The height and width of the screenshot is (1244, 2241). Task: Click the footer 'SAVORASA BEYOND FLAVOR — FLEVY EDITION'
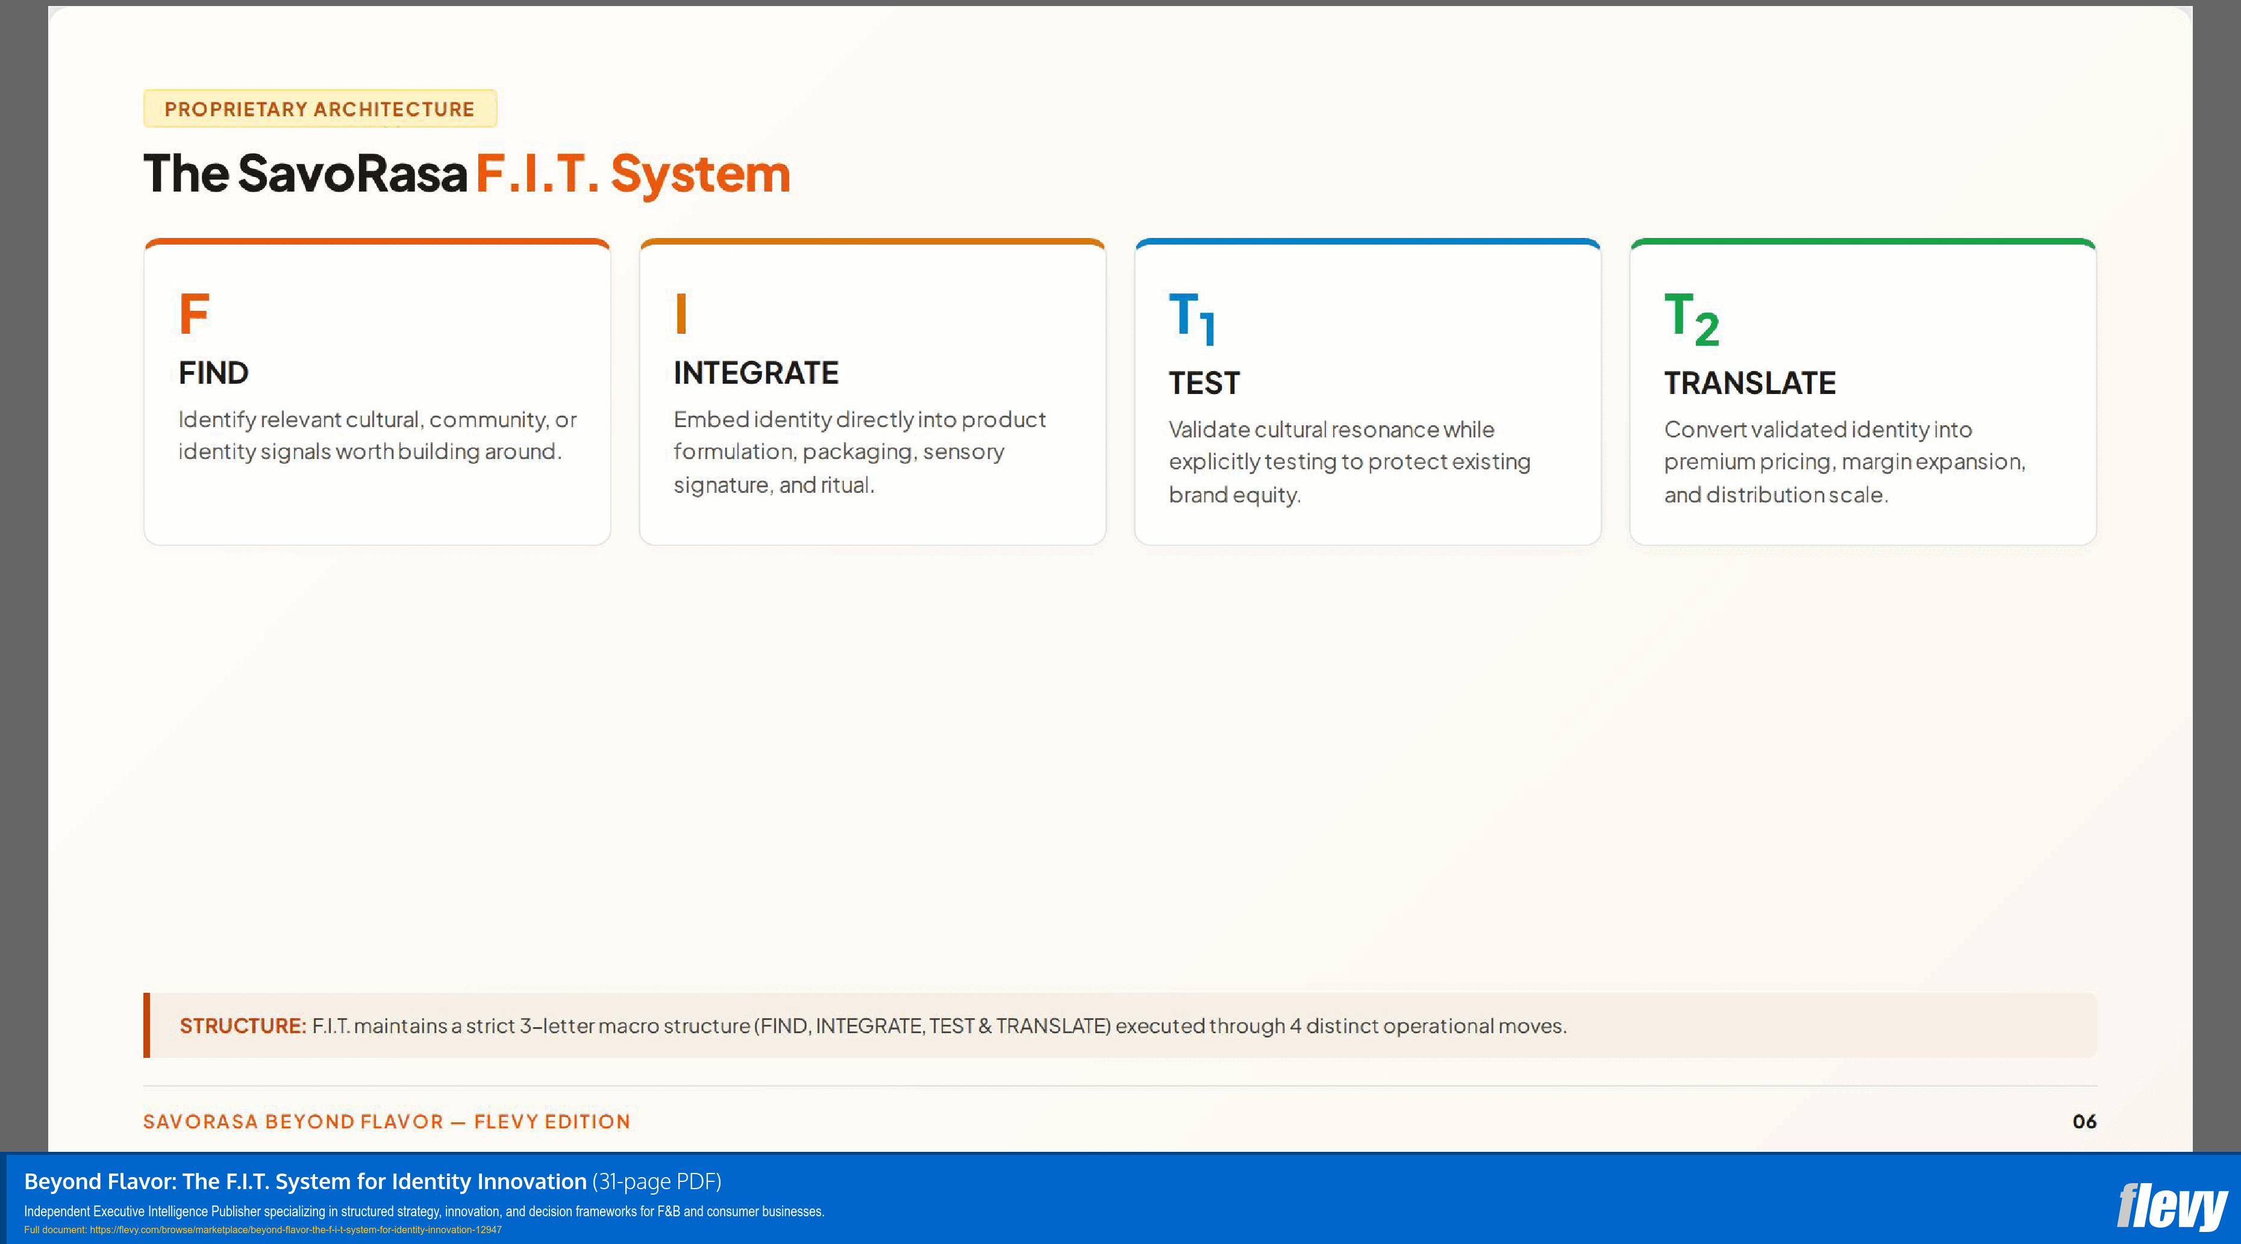387,1122
